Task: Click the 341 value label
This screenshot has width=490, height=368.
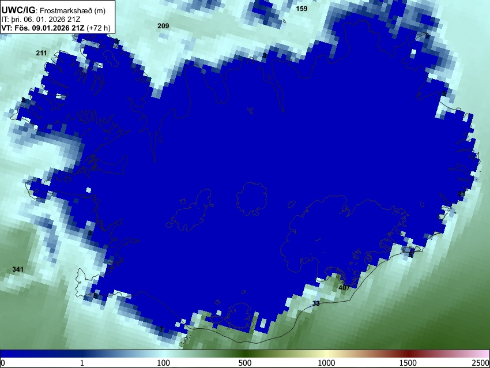Action: (x=18, y=269)
